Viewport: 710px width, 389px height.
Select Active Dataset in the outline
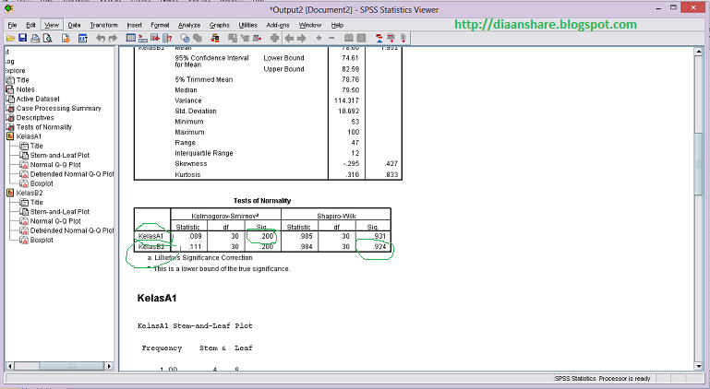click(x=38, y=99)
